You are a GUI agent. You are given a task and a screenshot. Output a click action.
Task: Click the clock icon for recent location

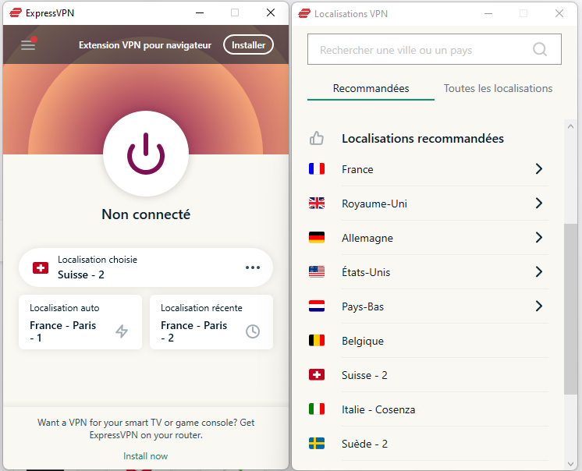(x=253, y=331)
